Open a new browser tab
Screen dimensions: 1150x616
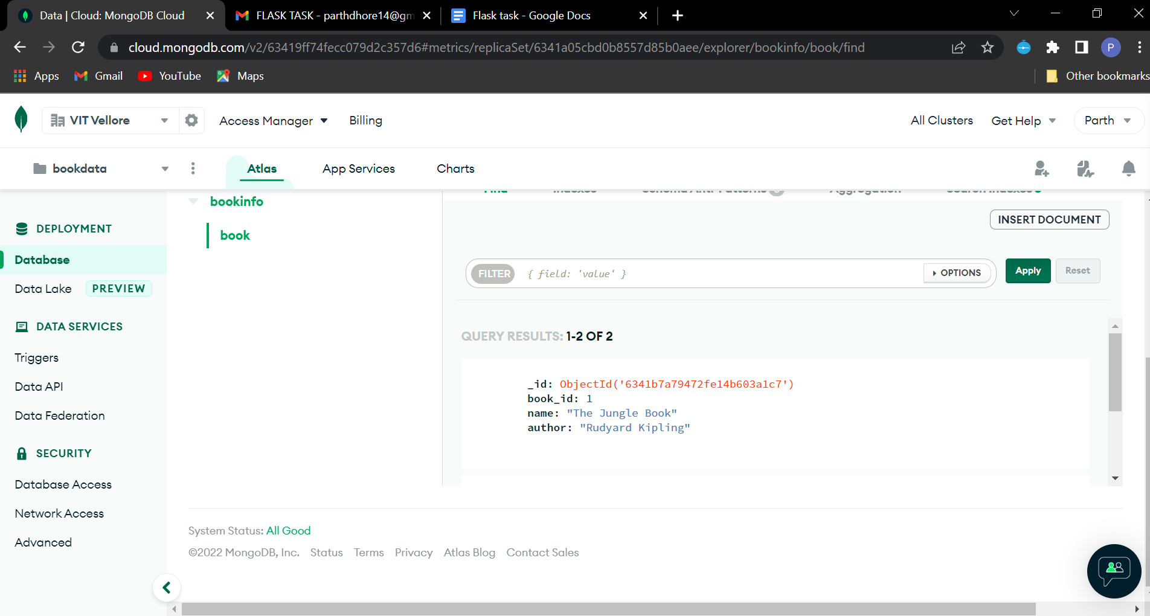[x=678, y=16]
